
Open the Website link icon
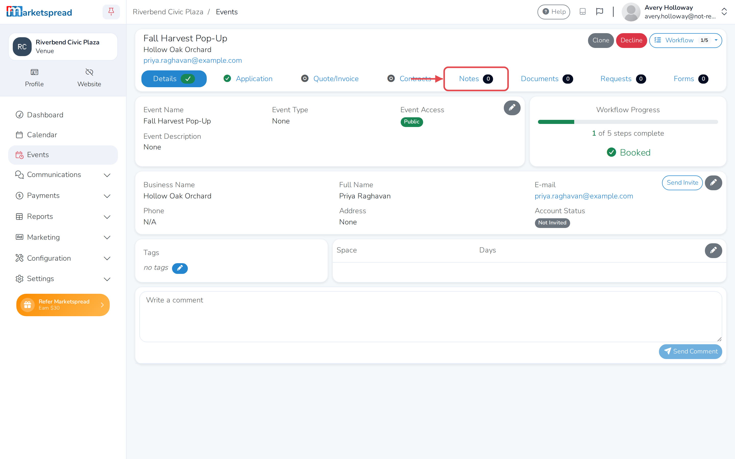89,72
